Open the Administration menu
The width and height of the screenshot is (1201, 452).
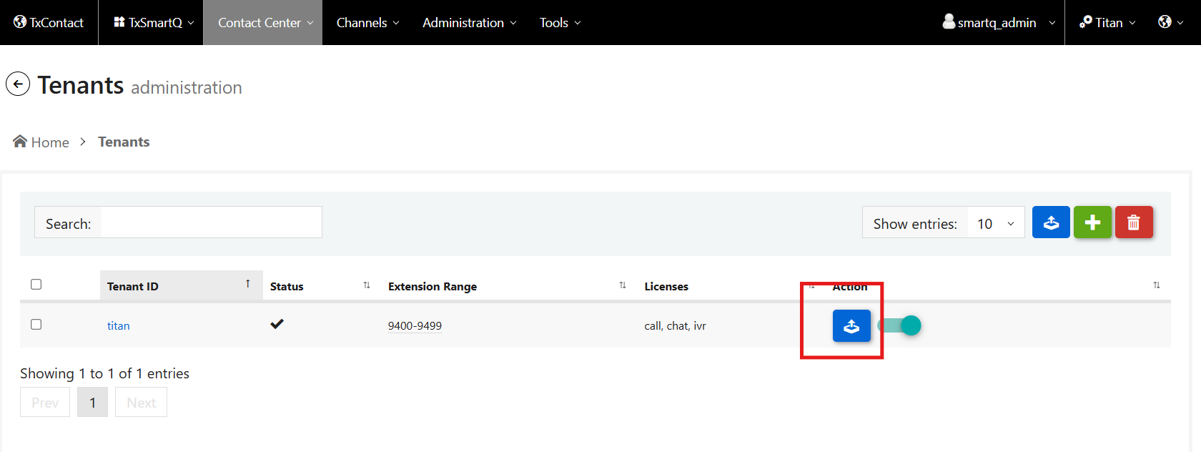[x=469, y=22]
